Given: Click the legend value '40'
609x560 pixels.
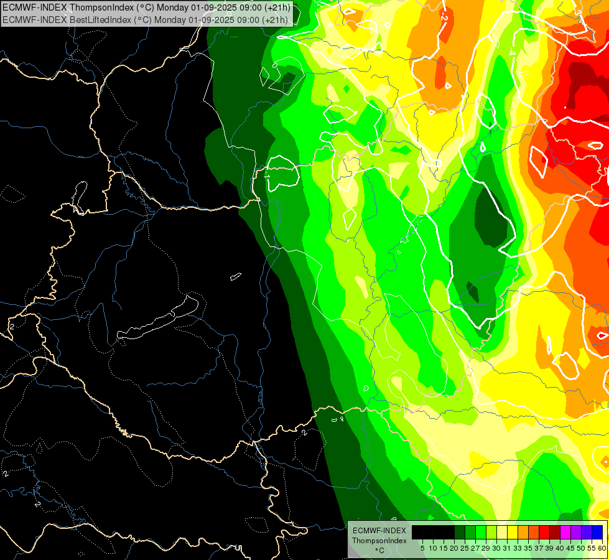Looking at the screenshot, I should tap(560, 548).
